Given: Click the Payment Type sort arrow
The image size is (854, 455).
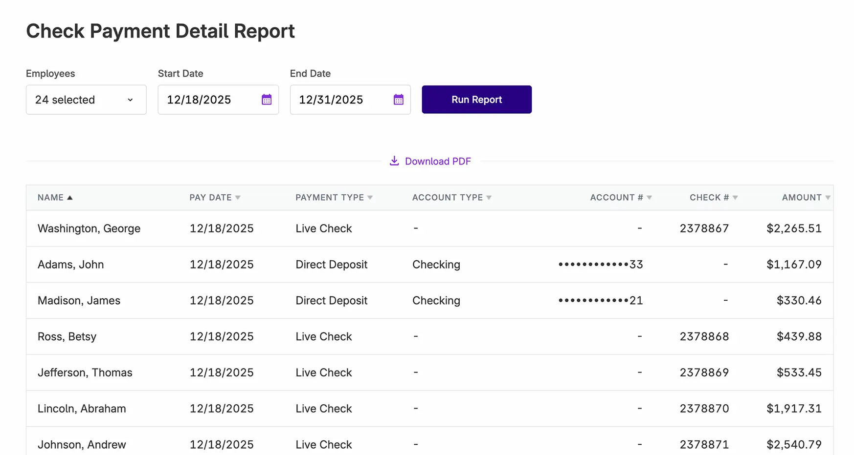Looking at the screenshot, I should click(370, 198).
